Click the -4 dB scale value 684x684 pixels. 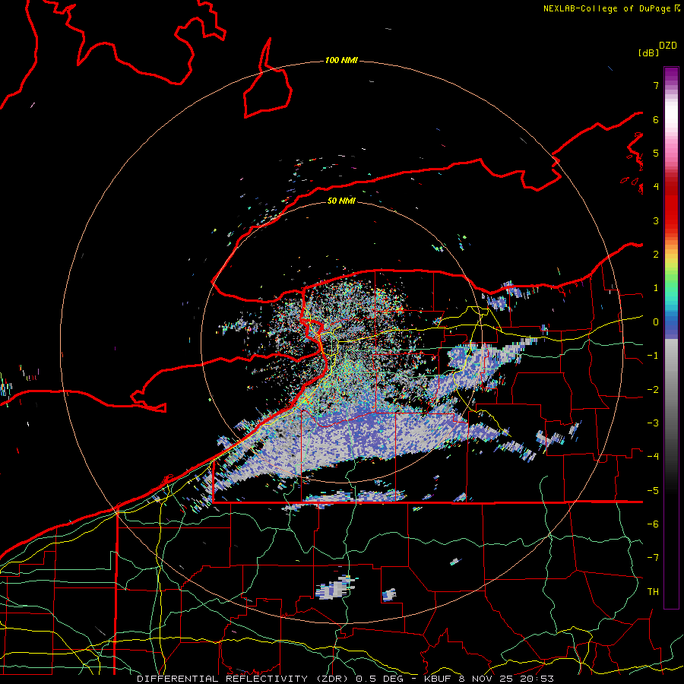[x=653, y=457]
